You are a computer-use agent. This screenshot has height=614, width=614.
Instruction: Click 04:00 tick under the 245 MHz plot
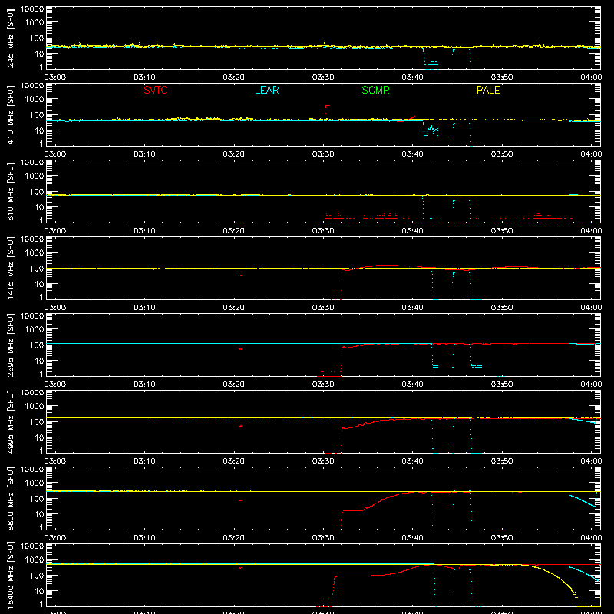(x=591, y=78)
